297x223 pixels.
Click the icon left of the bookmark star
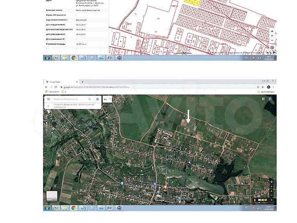pyautogui.click(x=258, y=87)
